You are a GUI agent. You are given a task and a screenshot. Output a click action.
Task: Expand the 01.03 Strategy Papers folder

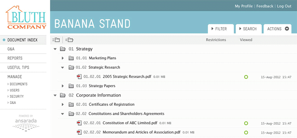tap(63, 86)
